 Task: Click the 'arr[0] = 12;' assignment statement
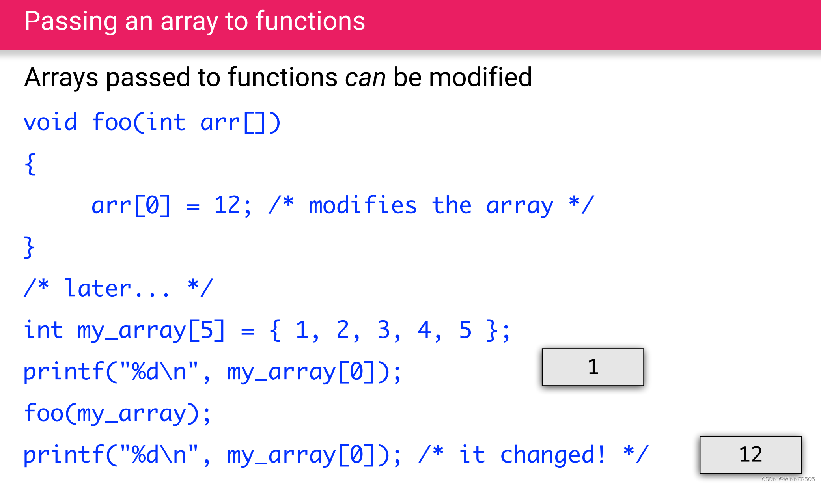(x=171, y=205)
